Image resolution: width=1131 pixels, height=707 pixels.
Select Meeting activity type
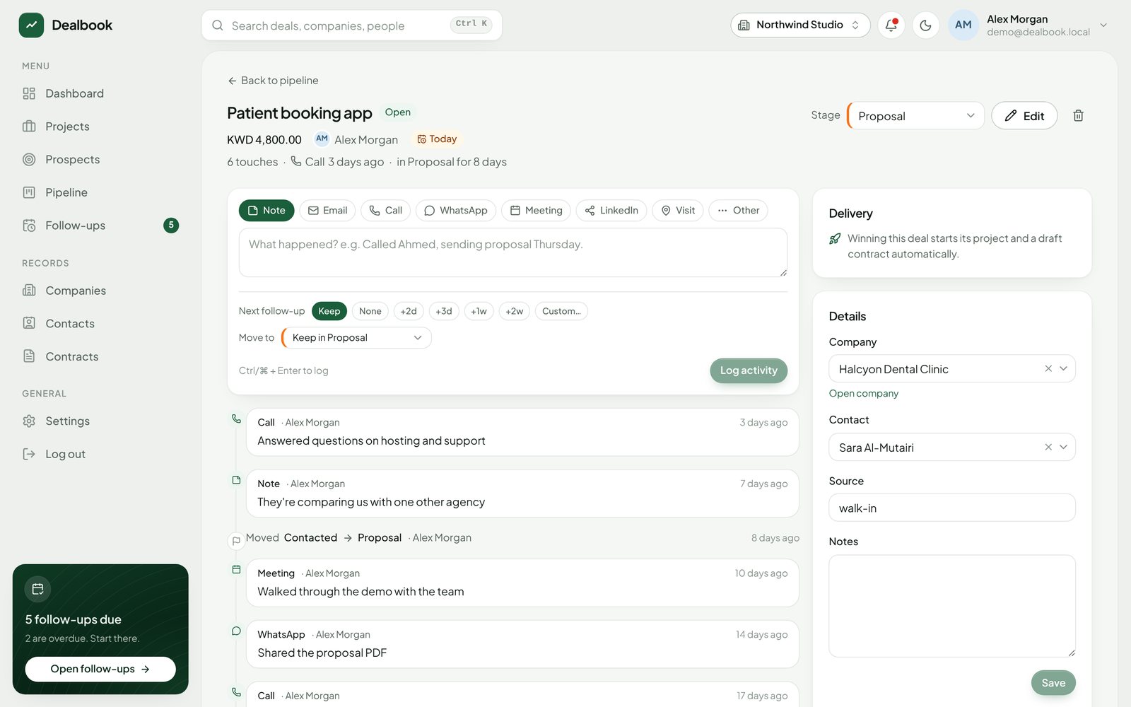pyautogui.click(x=536, y=211)
